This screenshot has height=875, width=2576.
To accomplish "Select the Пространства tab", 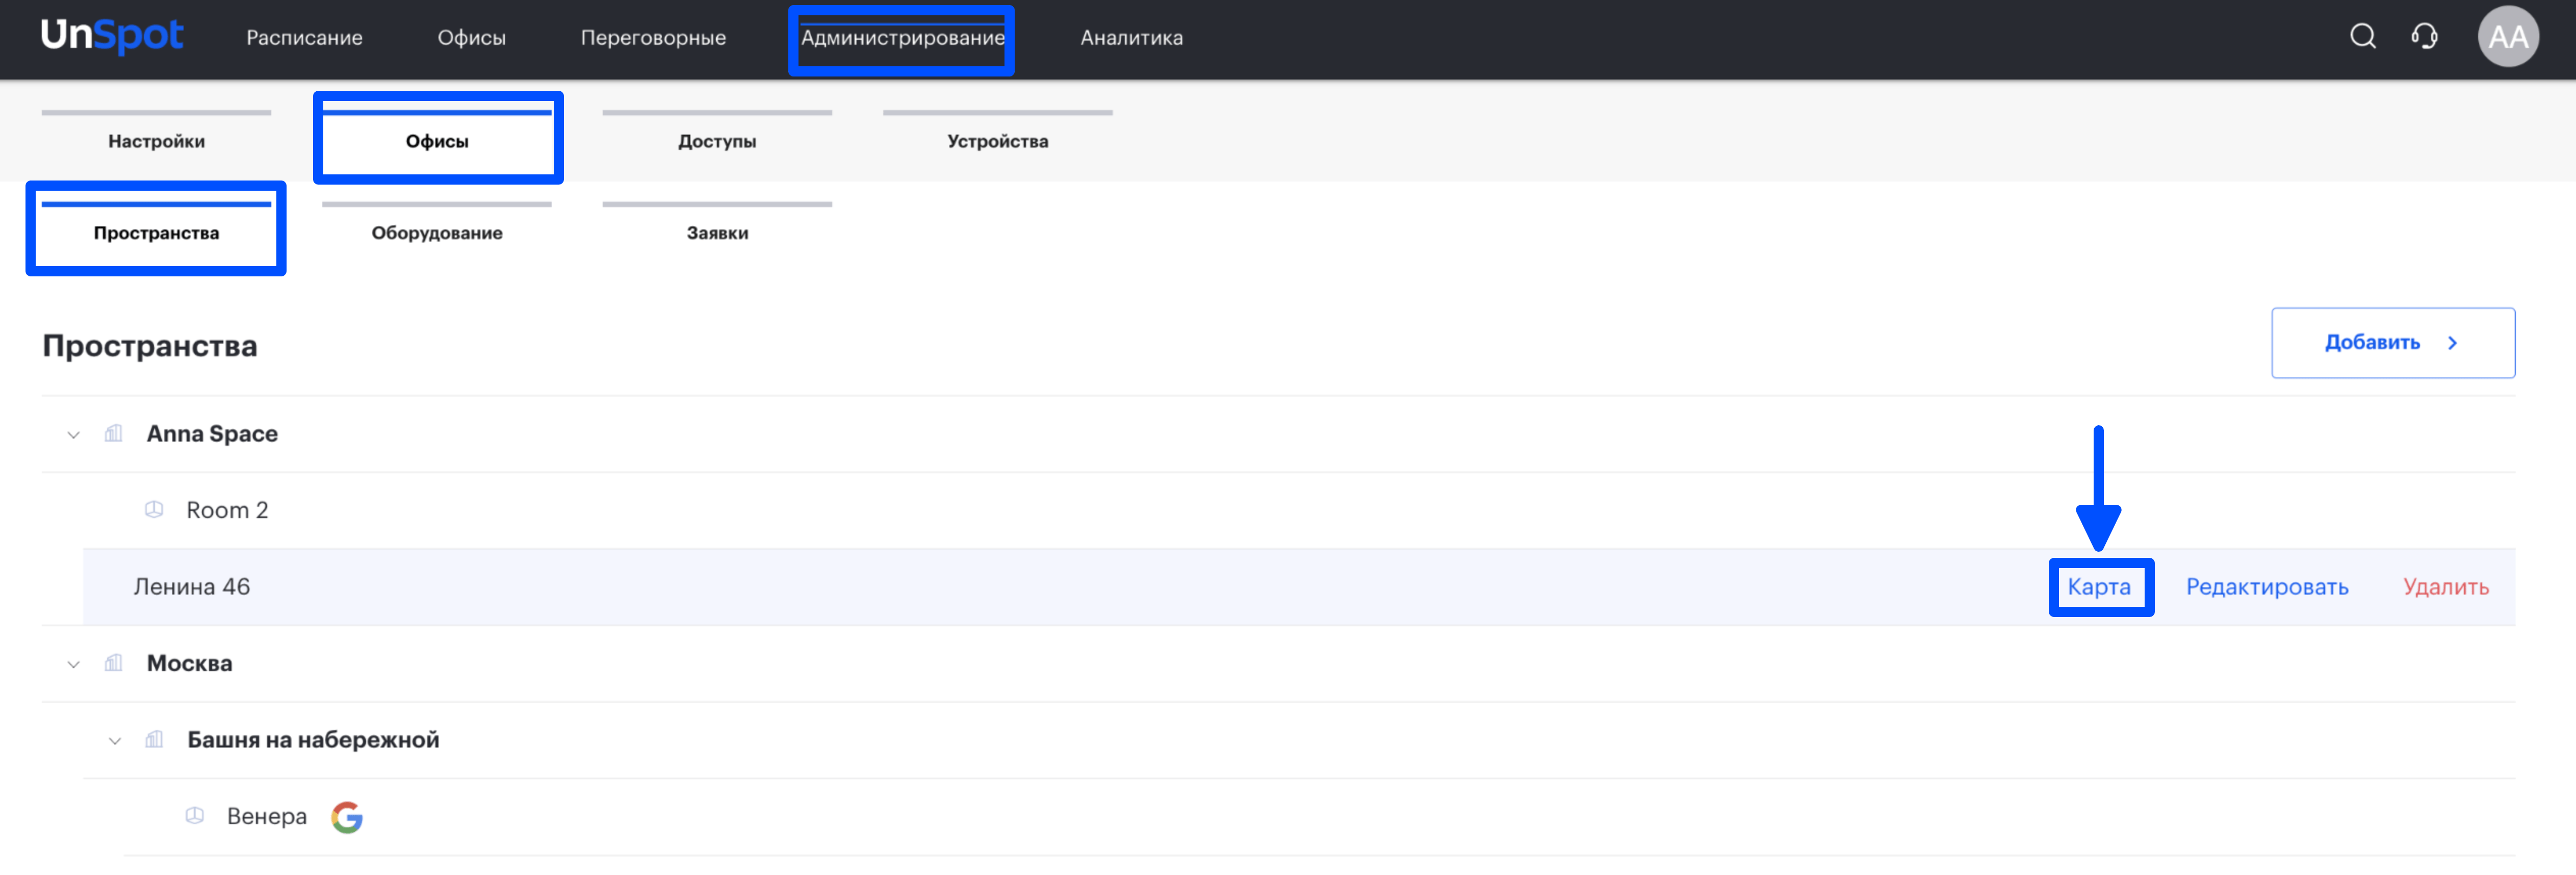I will [156, 233].
